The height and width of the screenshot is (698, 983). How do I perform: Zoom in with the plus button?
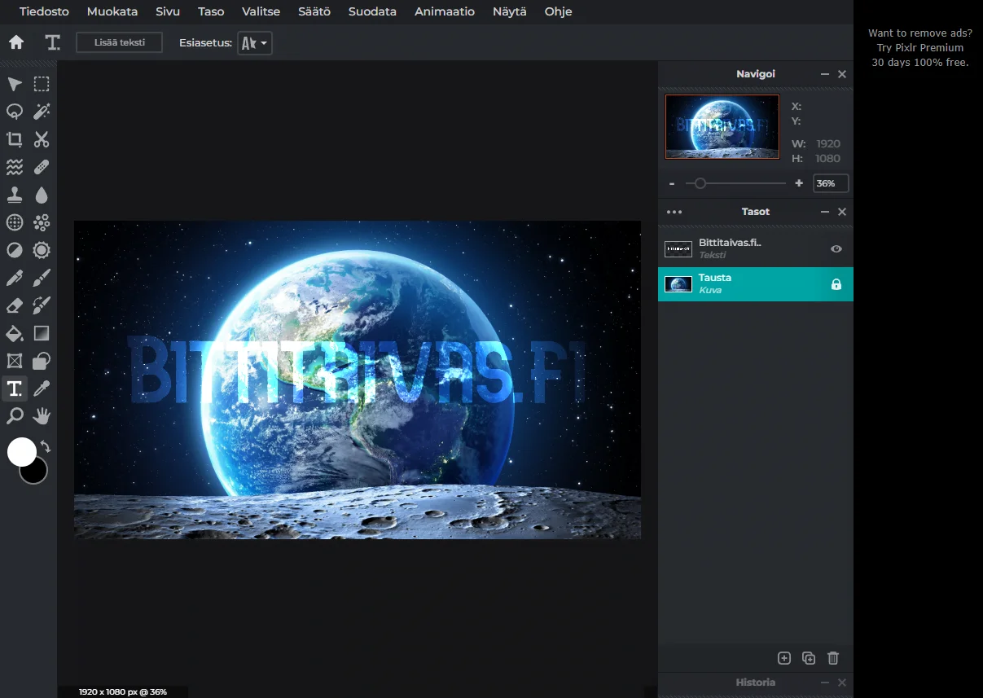(799, 183)
